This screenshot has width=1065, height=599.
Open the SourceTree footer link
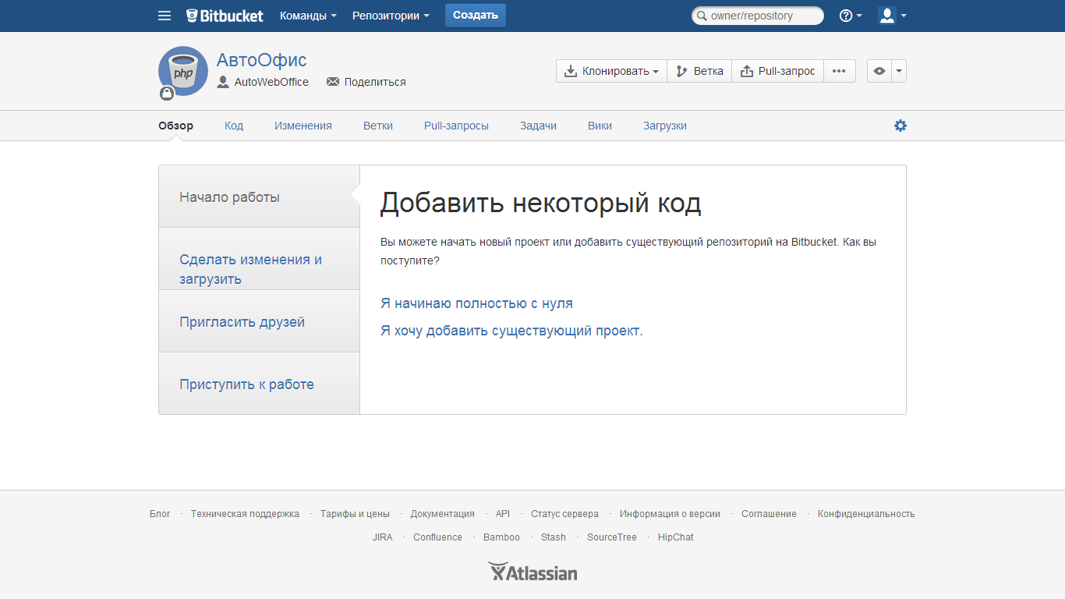click(612, 537)
